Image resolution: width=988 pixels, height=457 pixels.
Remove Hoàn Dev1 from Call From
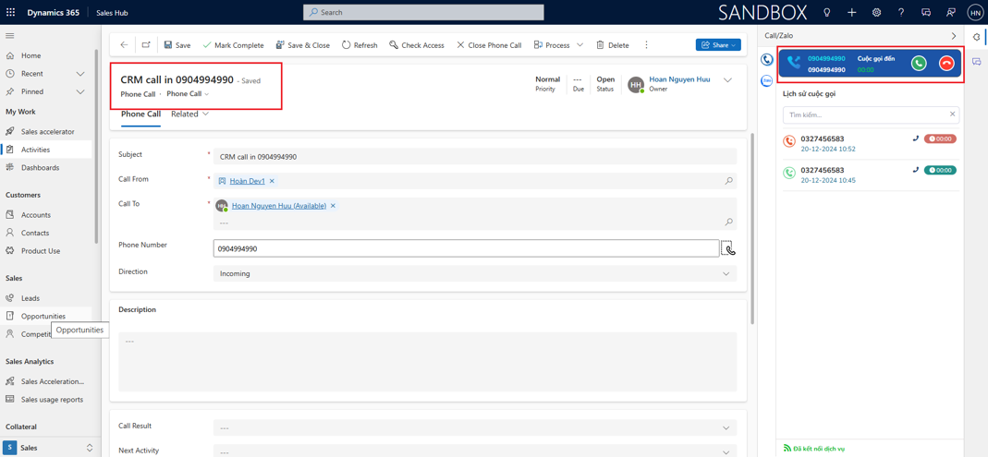(272, 181)
